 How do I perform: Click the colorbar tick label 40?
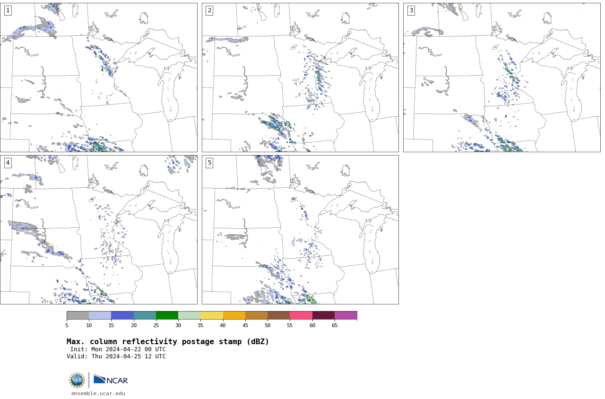pos(223,325)
